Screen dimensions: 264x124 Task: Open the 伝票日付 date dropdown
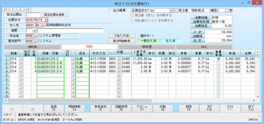(46, 20)
